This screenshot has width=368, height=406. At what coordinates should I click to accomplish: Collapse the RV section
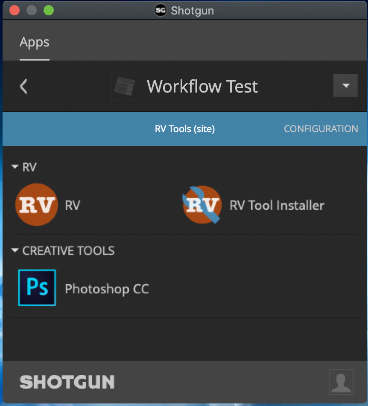[x=15, y=167]
